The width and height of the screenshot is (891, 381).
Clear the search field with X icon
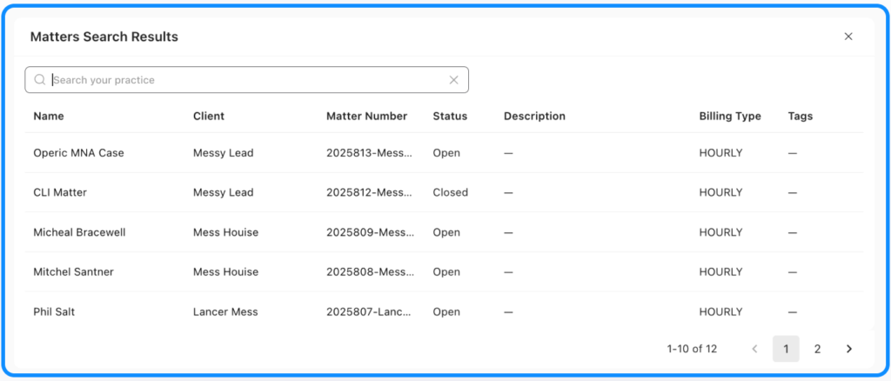453,80
